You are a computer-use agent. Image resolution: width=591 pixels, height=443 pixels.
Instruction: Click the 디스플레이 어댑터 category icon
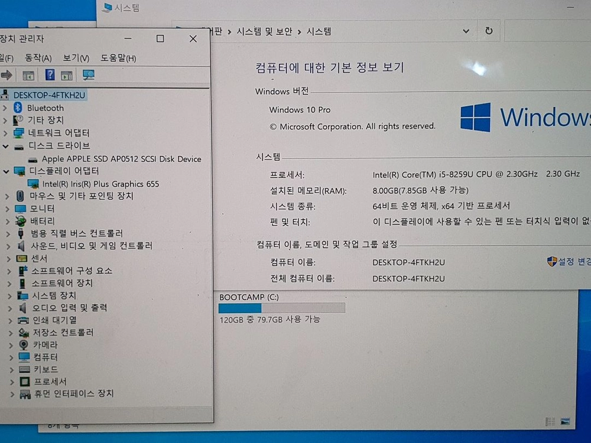click(20, 171)
